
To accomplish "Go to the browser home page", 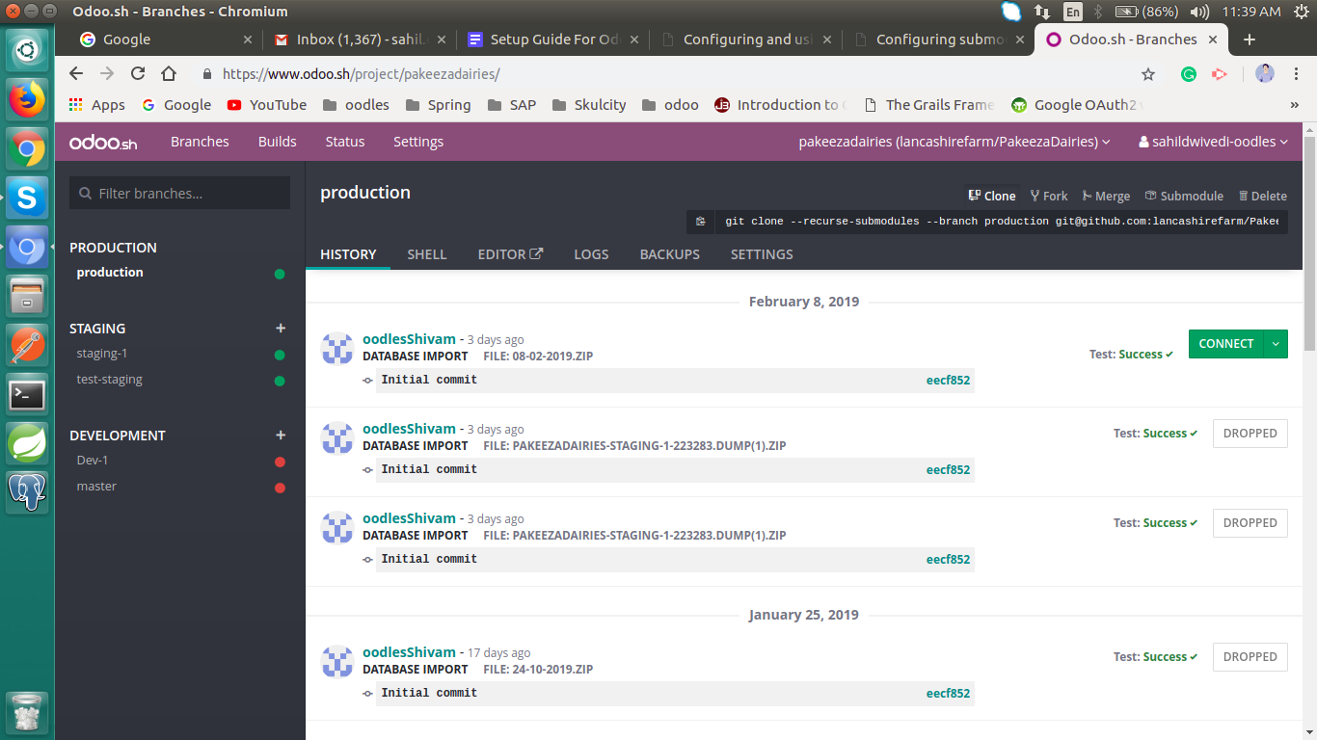I will [x=169, y=73].
